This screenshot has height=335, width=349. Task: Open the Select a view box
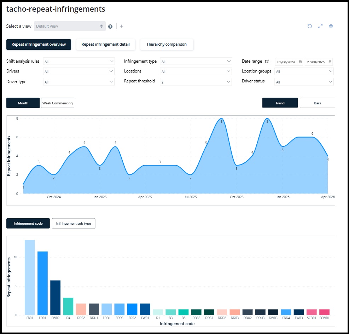click(70, 26)
